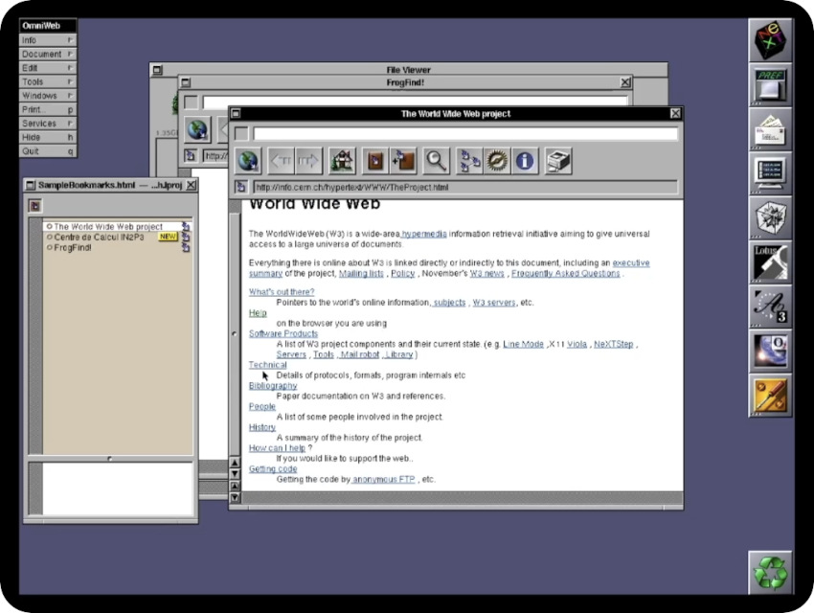Open the Recycler icon

point(770,573)
